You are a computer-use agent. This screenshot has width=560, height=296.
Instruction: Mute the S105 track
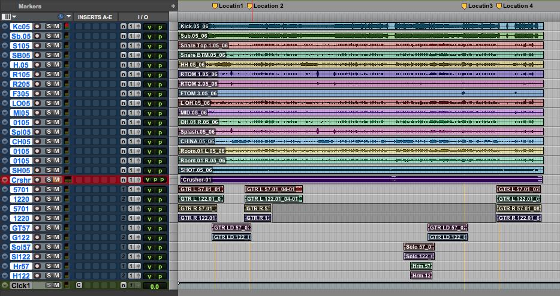56,46
